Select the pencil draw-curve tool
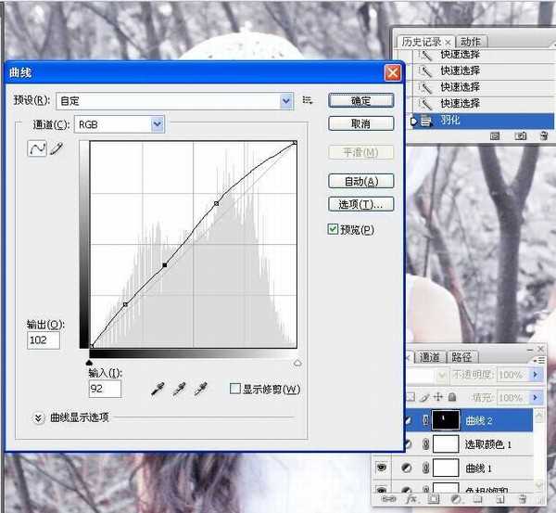The width and height of the screenshot is (556, 513). 57,149
